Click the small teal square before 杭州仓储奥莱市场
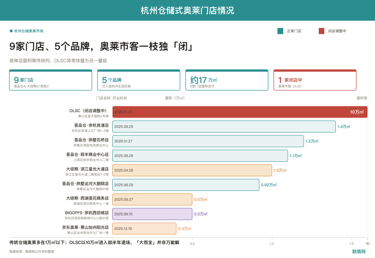The height and width of the screenshot is (258, 375). tap(11, 31)
